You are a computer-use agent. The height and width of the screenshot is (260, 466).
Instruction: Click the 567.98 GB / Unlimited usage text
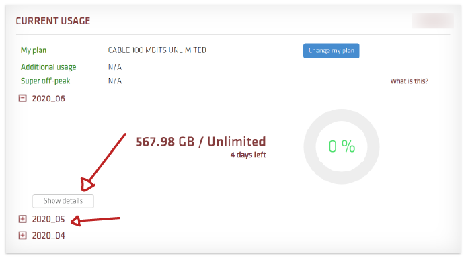point(200,142)
